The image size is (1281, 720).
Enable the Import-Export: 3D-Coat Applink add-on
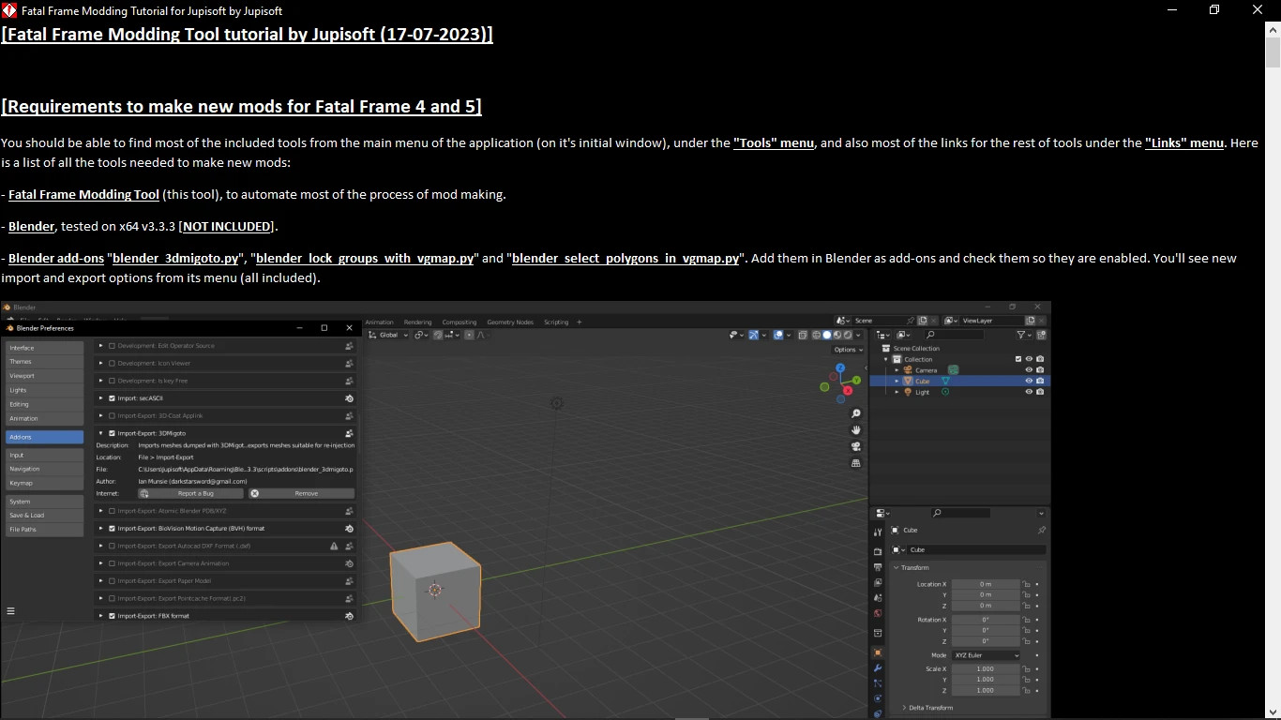click(112, 415)
